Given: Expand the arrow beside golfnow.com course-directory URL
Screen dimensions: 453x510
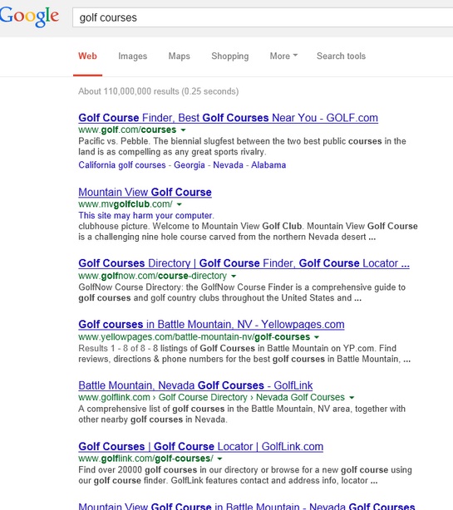Looking at the screenshot, I should click(234, 276).
